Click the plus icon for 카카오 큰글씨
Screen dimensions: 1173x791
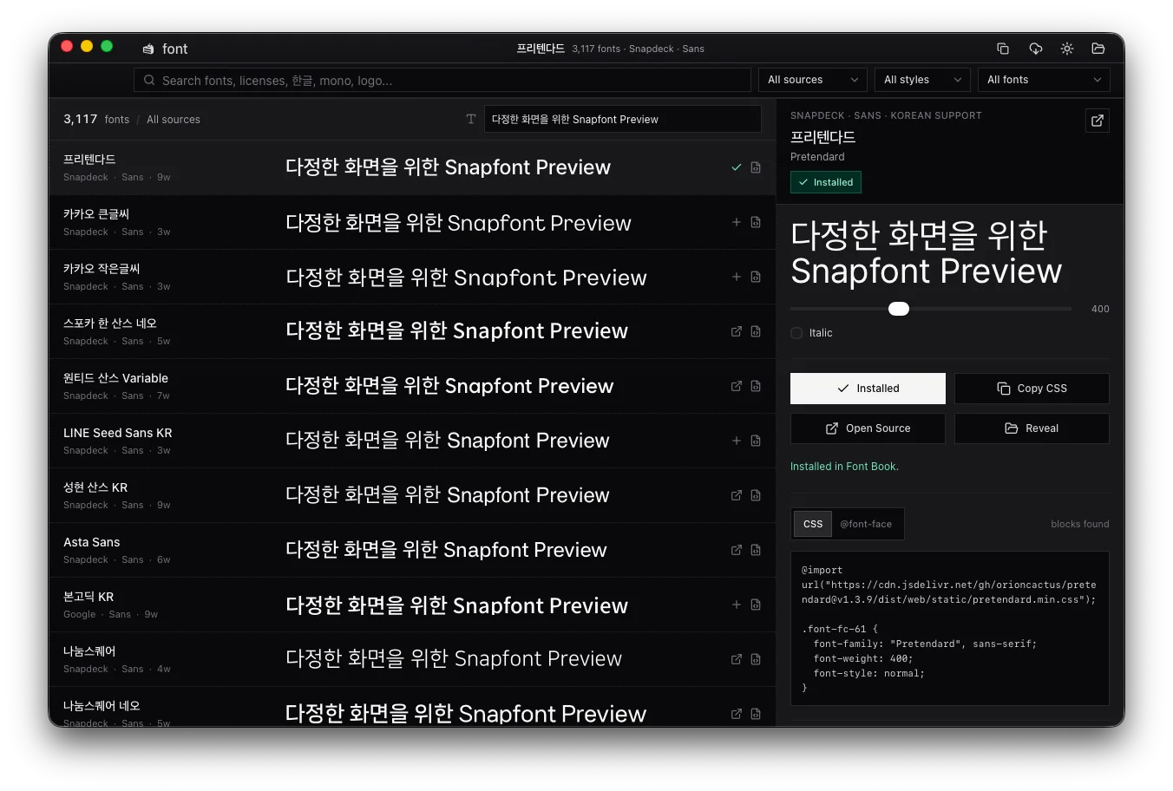(737, 222)
